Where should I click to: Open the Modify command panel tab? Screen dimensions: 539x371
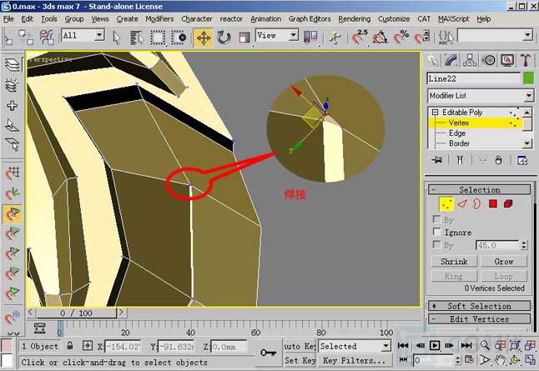[451, 61]
